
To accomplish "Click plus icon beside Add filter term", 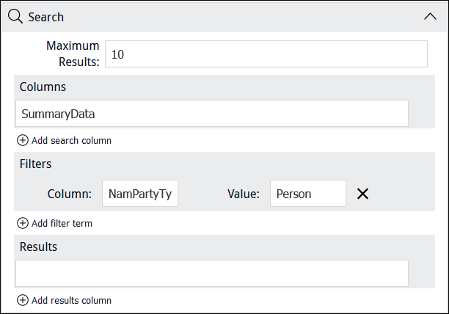I will [x=23, y=223].
